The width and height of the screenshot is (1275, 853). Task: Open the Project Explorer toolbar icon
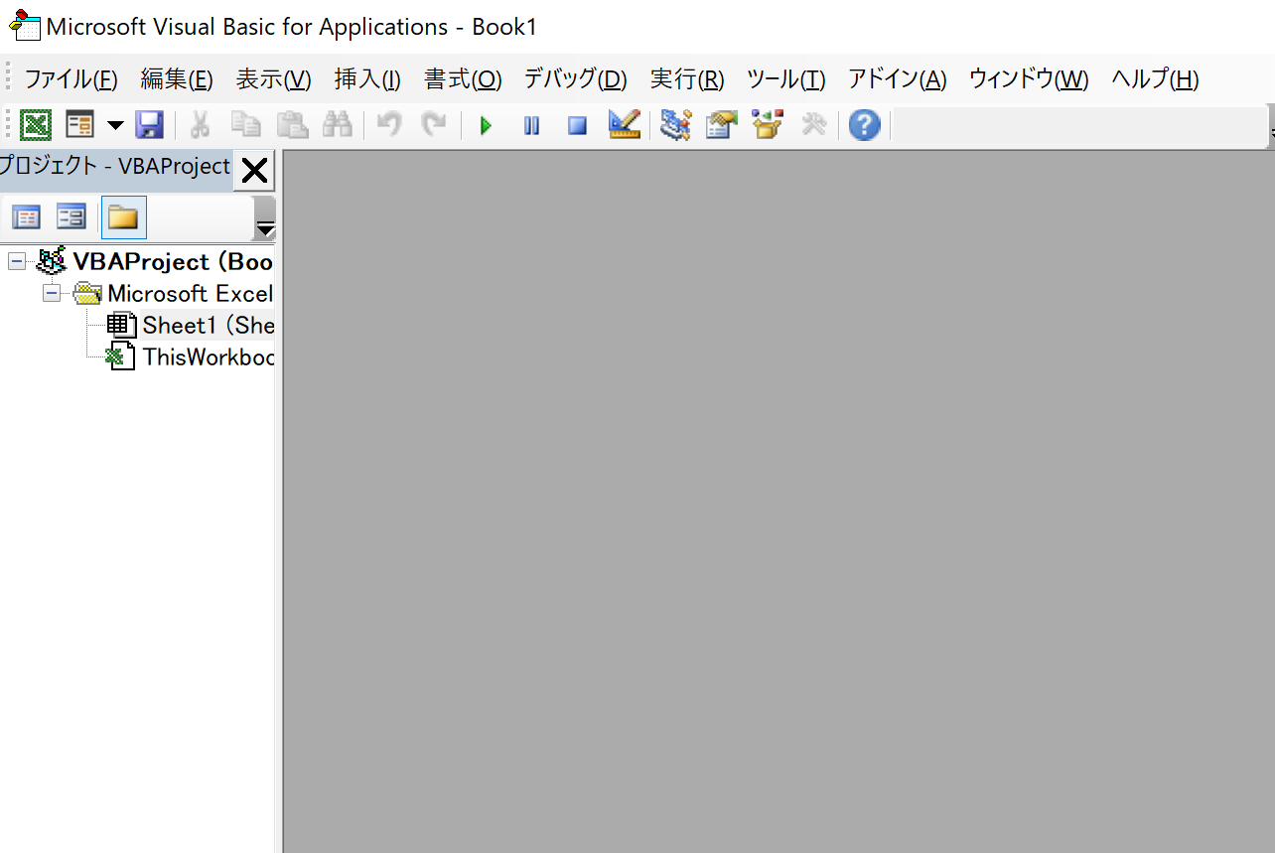675,125
